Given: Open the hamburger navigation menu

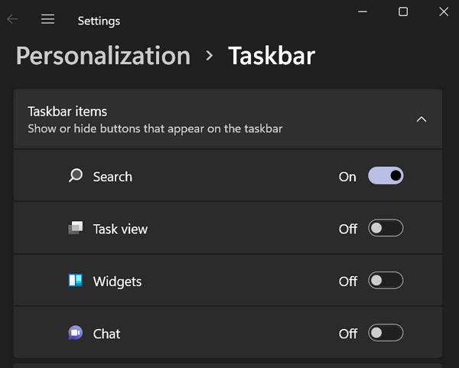Looking at the screenshot, I should [47, 19].
